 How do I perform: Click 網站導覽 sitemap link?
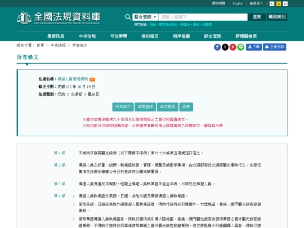(218, 3)
